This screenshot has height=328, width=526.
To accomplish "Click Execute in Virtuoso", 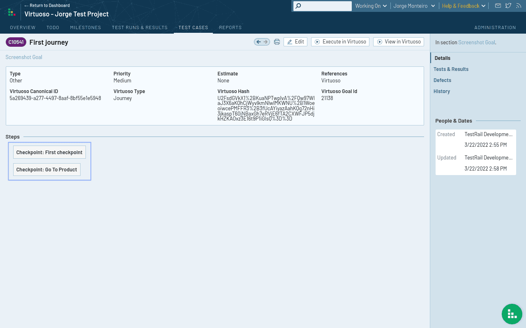I will click(x=340, y=42).
